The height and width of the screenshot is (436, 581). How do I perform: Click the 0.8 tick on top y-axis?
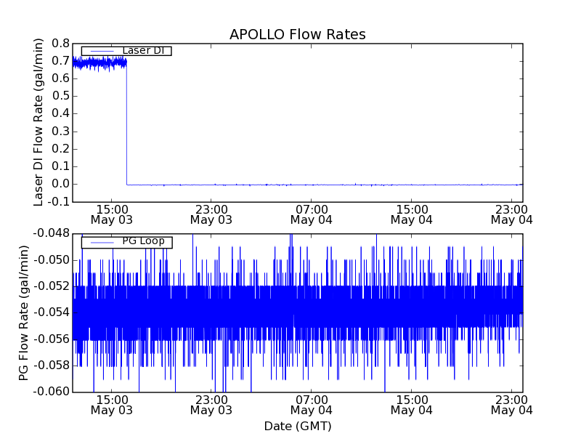click(60, 43)
